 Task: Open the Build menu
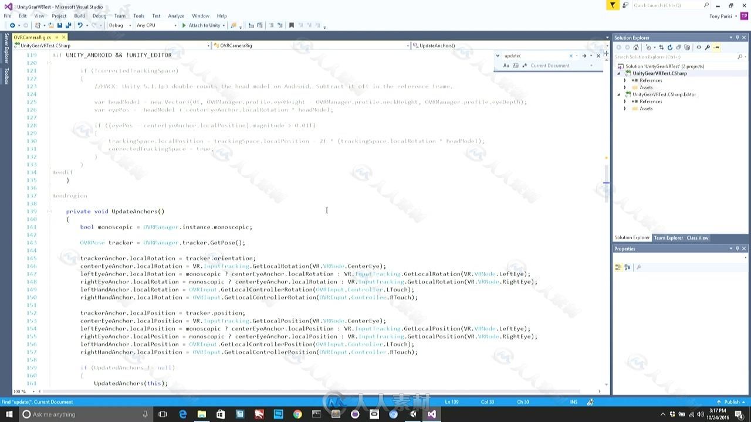point(79,16)
